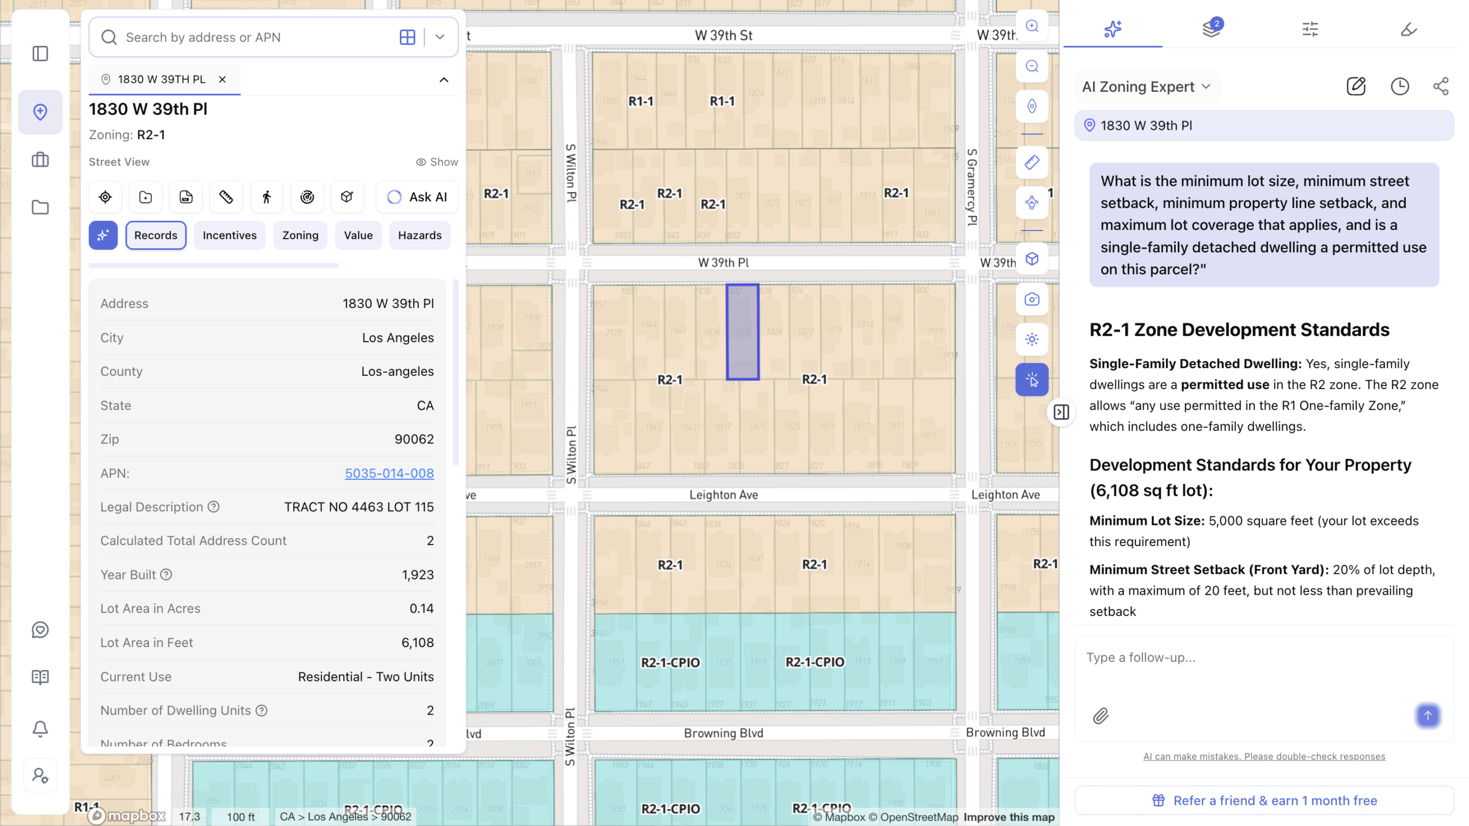Open user account settings icon
This screenshot has height=826, width=1469.
(40, 776)
